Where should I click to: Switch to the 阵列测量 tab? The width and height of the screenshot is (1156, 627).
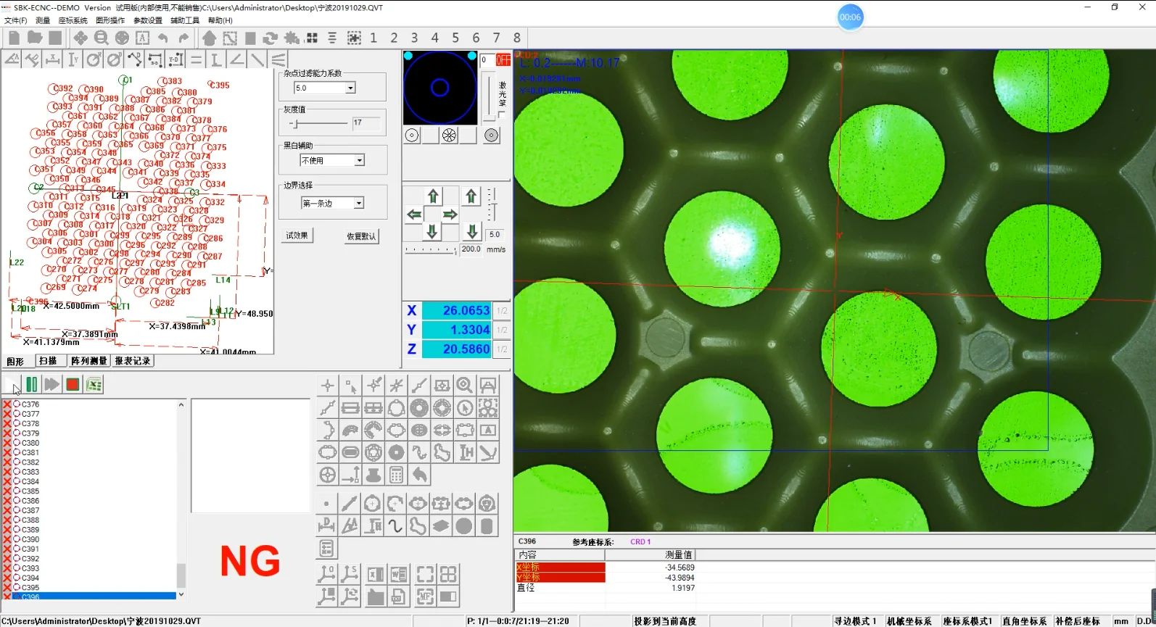pos(88,361)
